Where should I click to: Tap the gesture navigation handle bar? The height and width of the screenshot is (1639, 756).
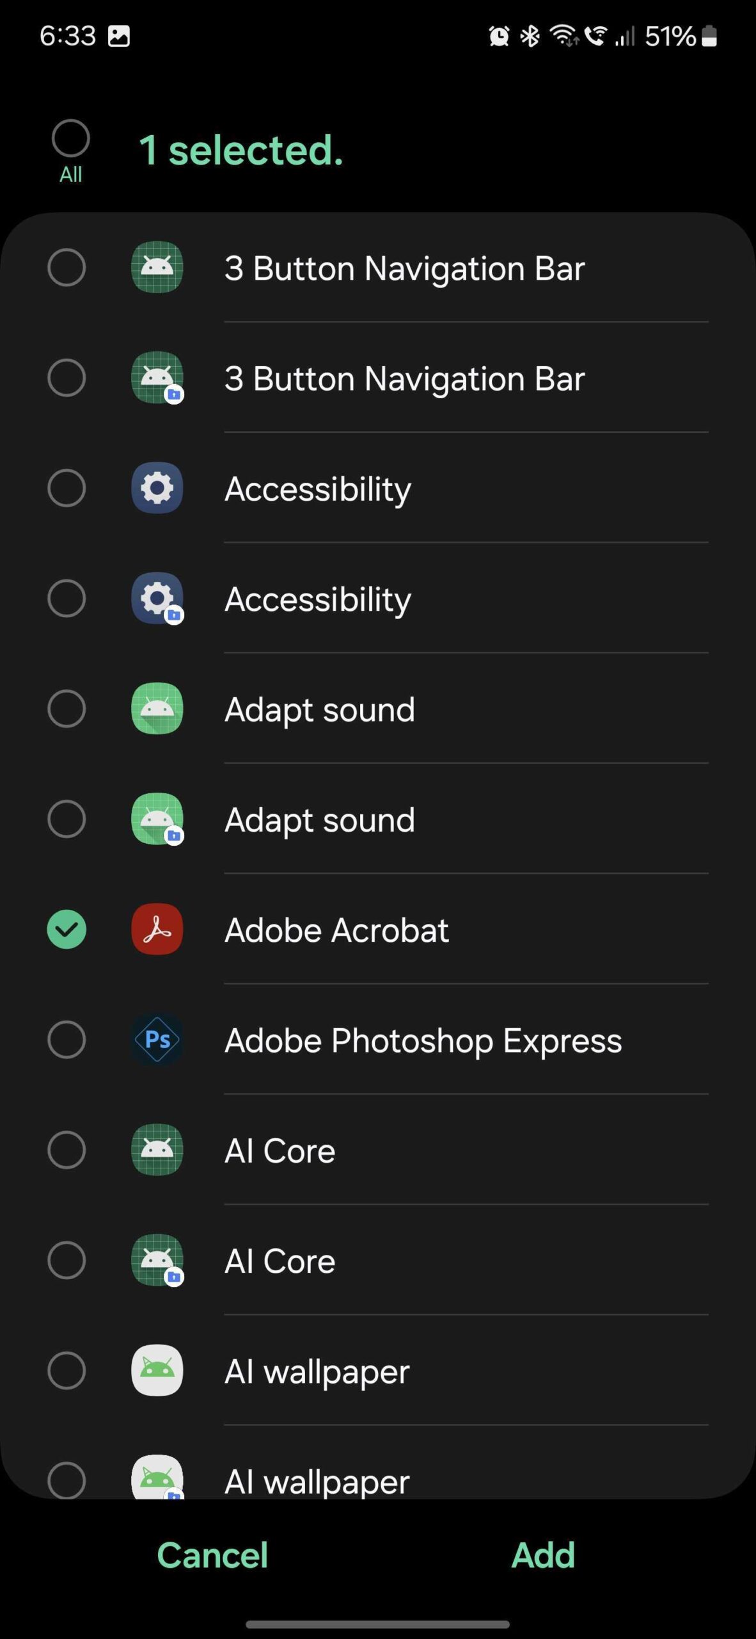[x=377, y=1624]
